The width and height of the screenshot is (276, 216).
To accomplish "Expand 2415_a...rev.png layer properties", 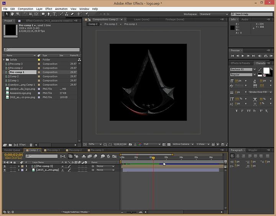I will (19, 170).
